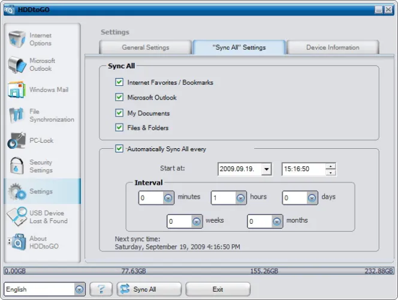Image resolution: width=398 pixels, height=300 pixels.
Task: Click the Microsoft Outlook sidebar label
Action: [x=42, y=65]
